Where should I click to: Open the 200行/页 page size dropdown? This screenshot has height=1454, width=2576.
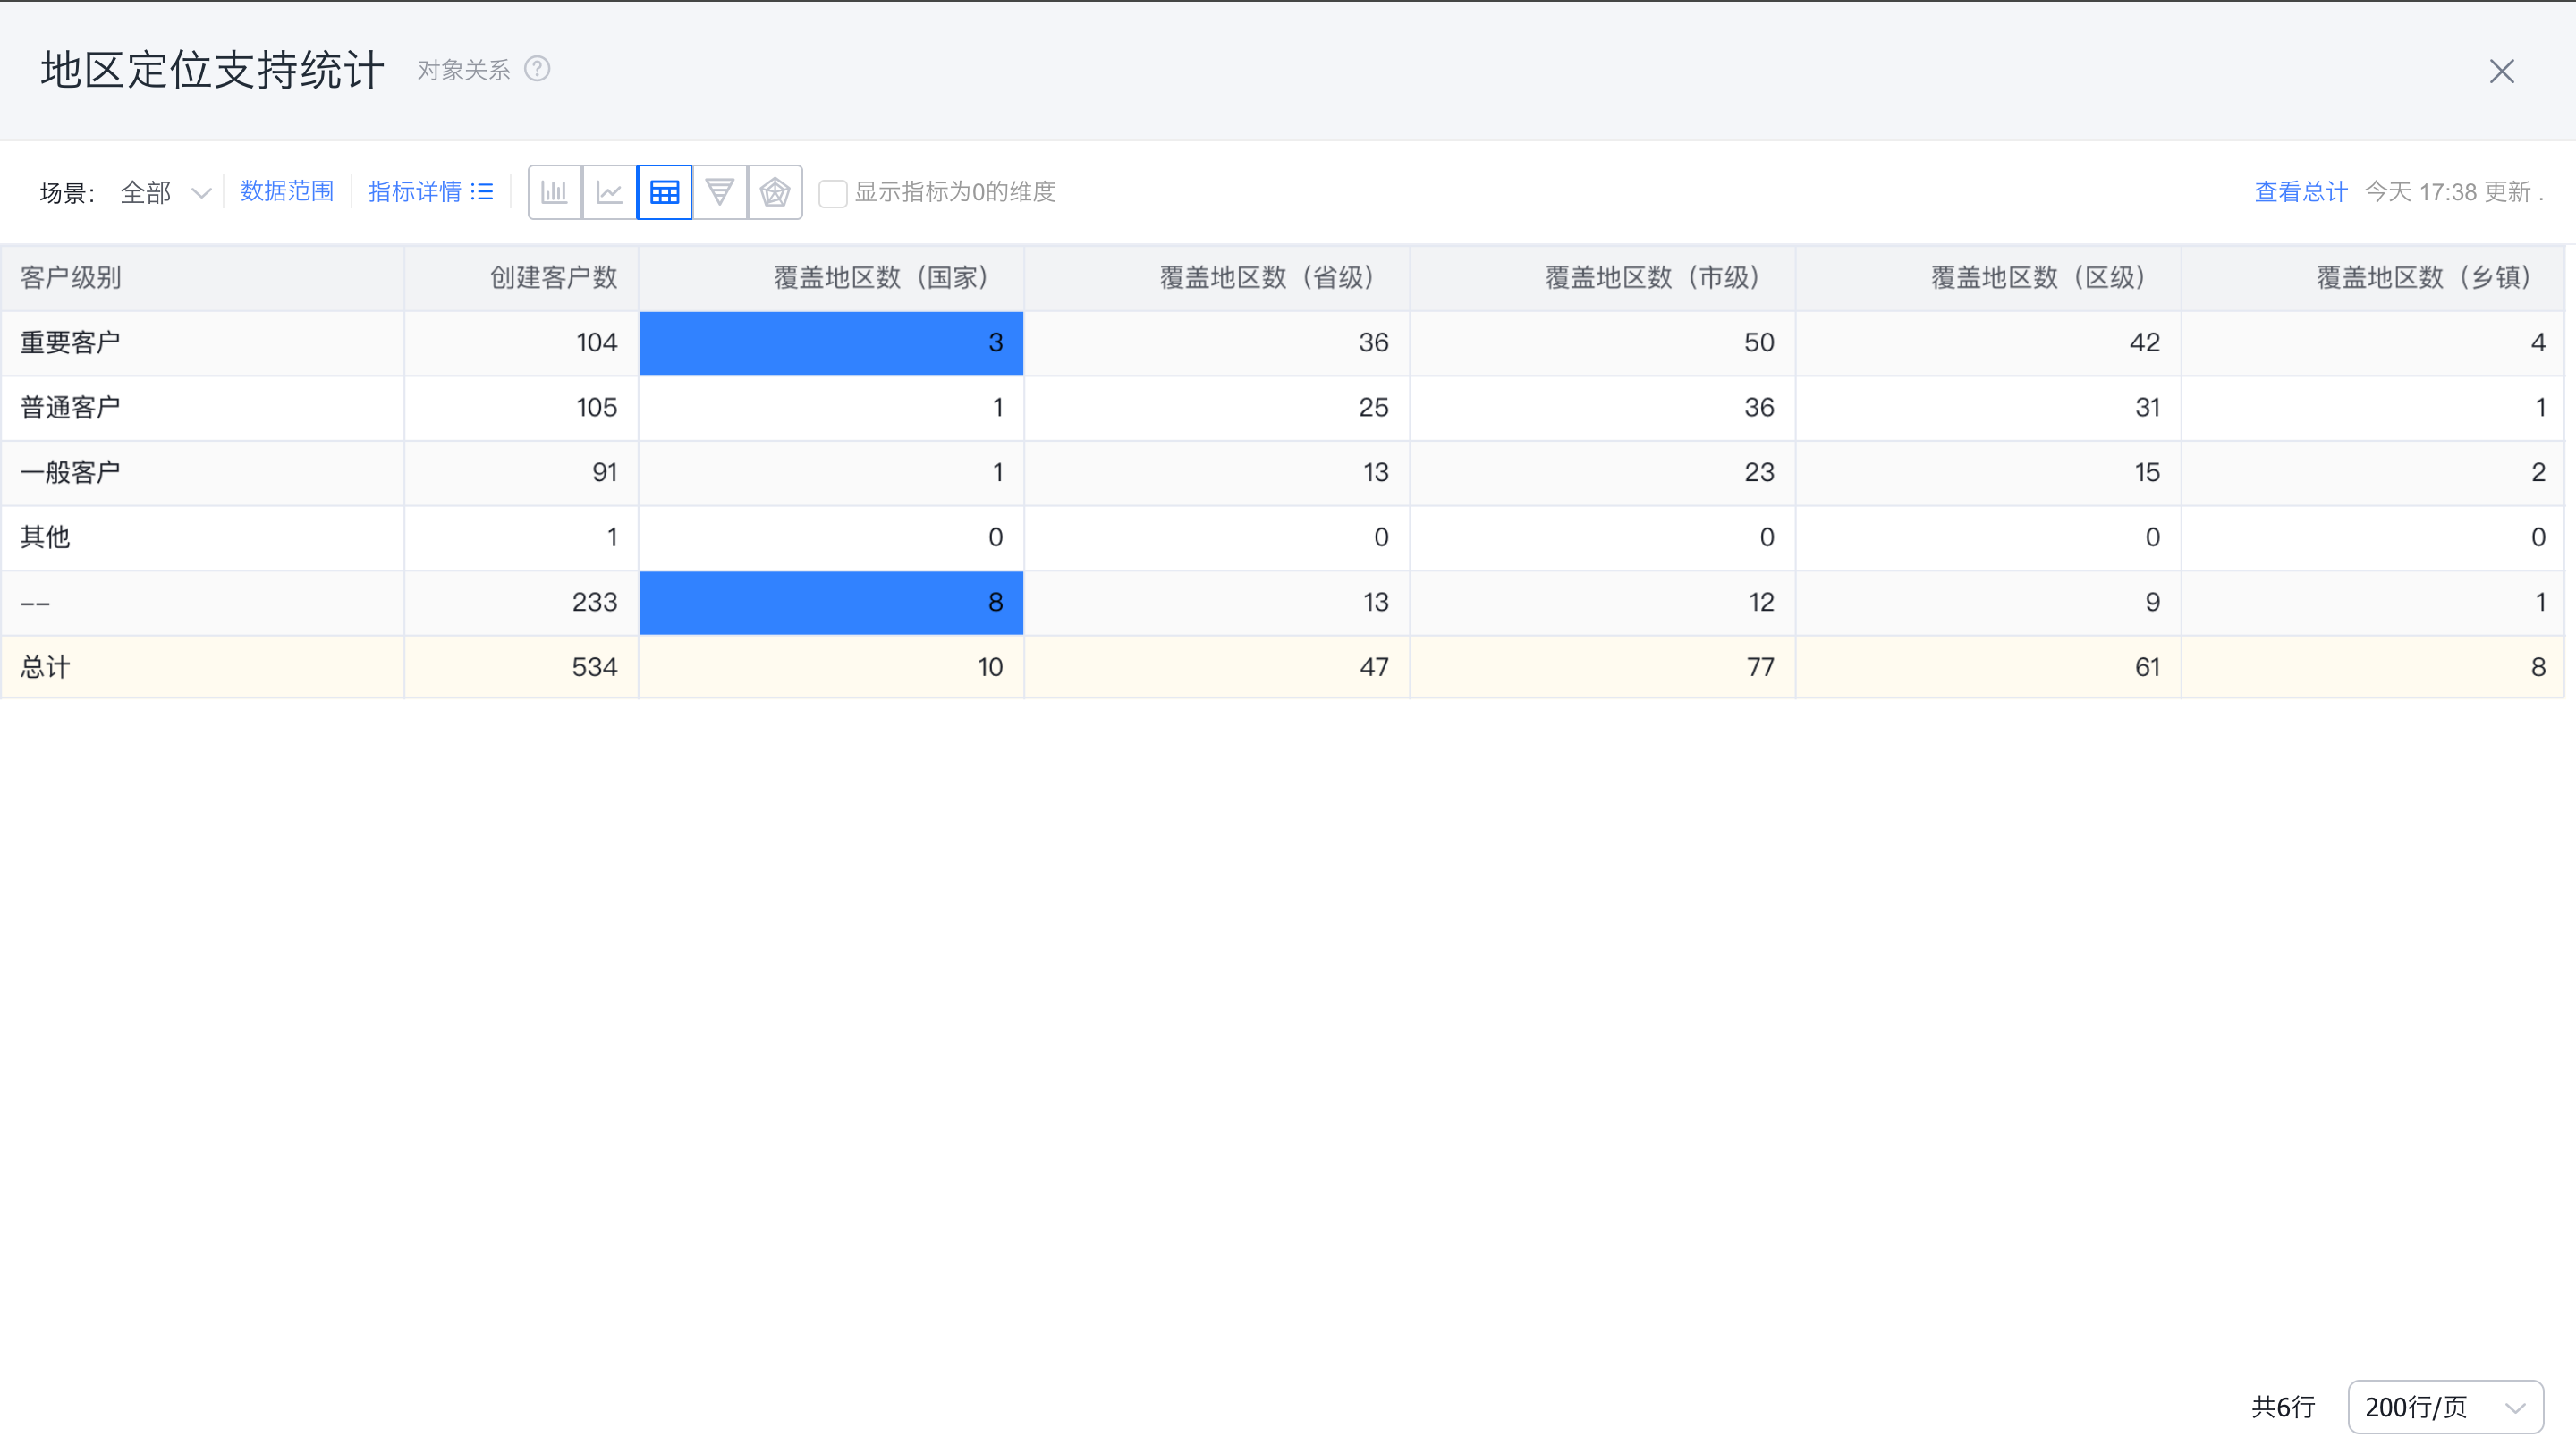[x=2444, y=1407]
